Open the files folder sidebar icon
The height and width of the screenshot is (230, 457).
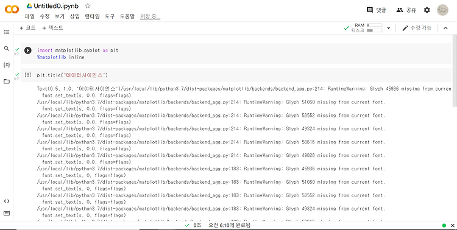7,82
